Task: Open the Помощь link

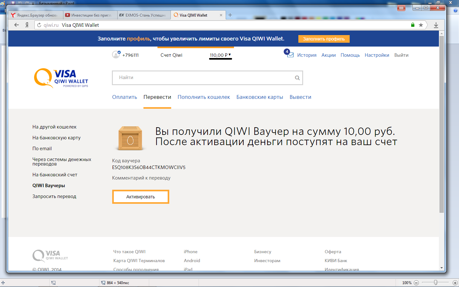Action: 350,55
